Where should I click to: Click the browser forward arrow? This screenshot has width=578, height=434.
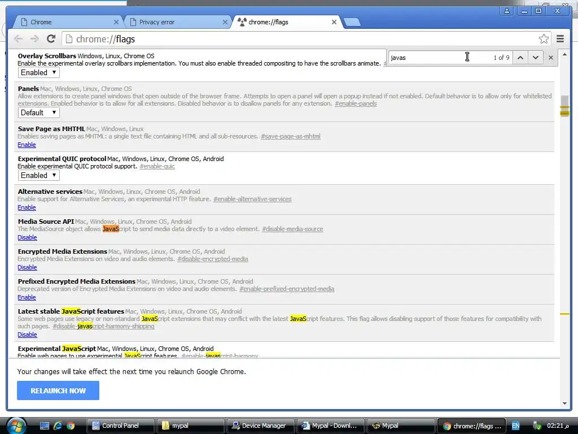[34, 39]
